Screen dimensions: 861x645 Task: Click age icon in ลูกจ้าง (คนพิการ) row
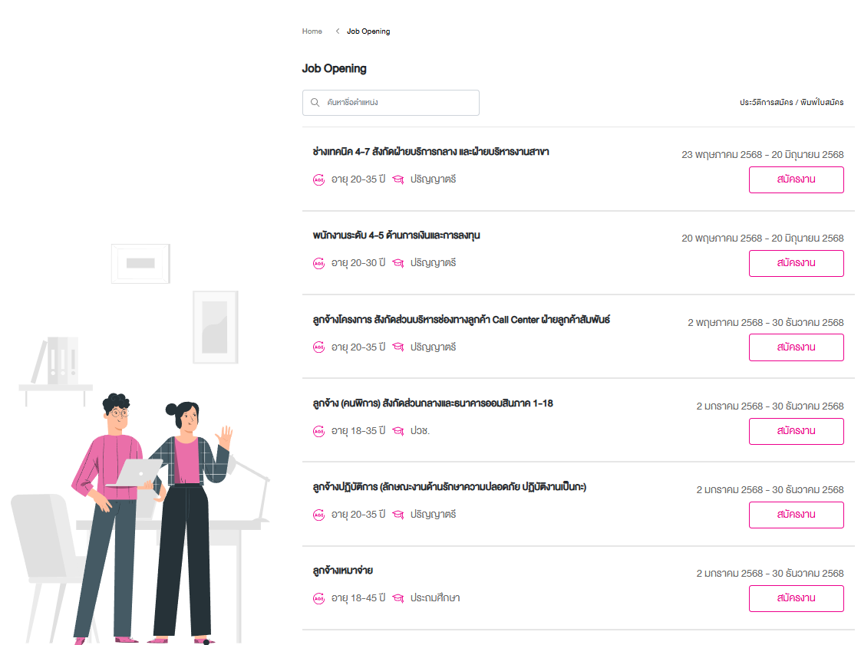pyautogui.click(x=319, y=431)
